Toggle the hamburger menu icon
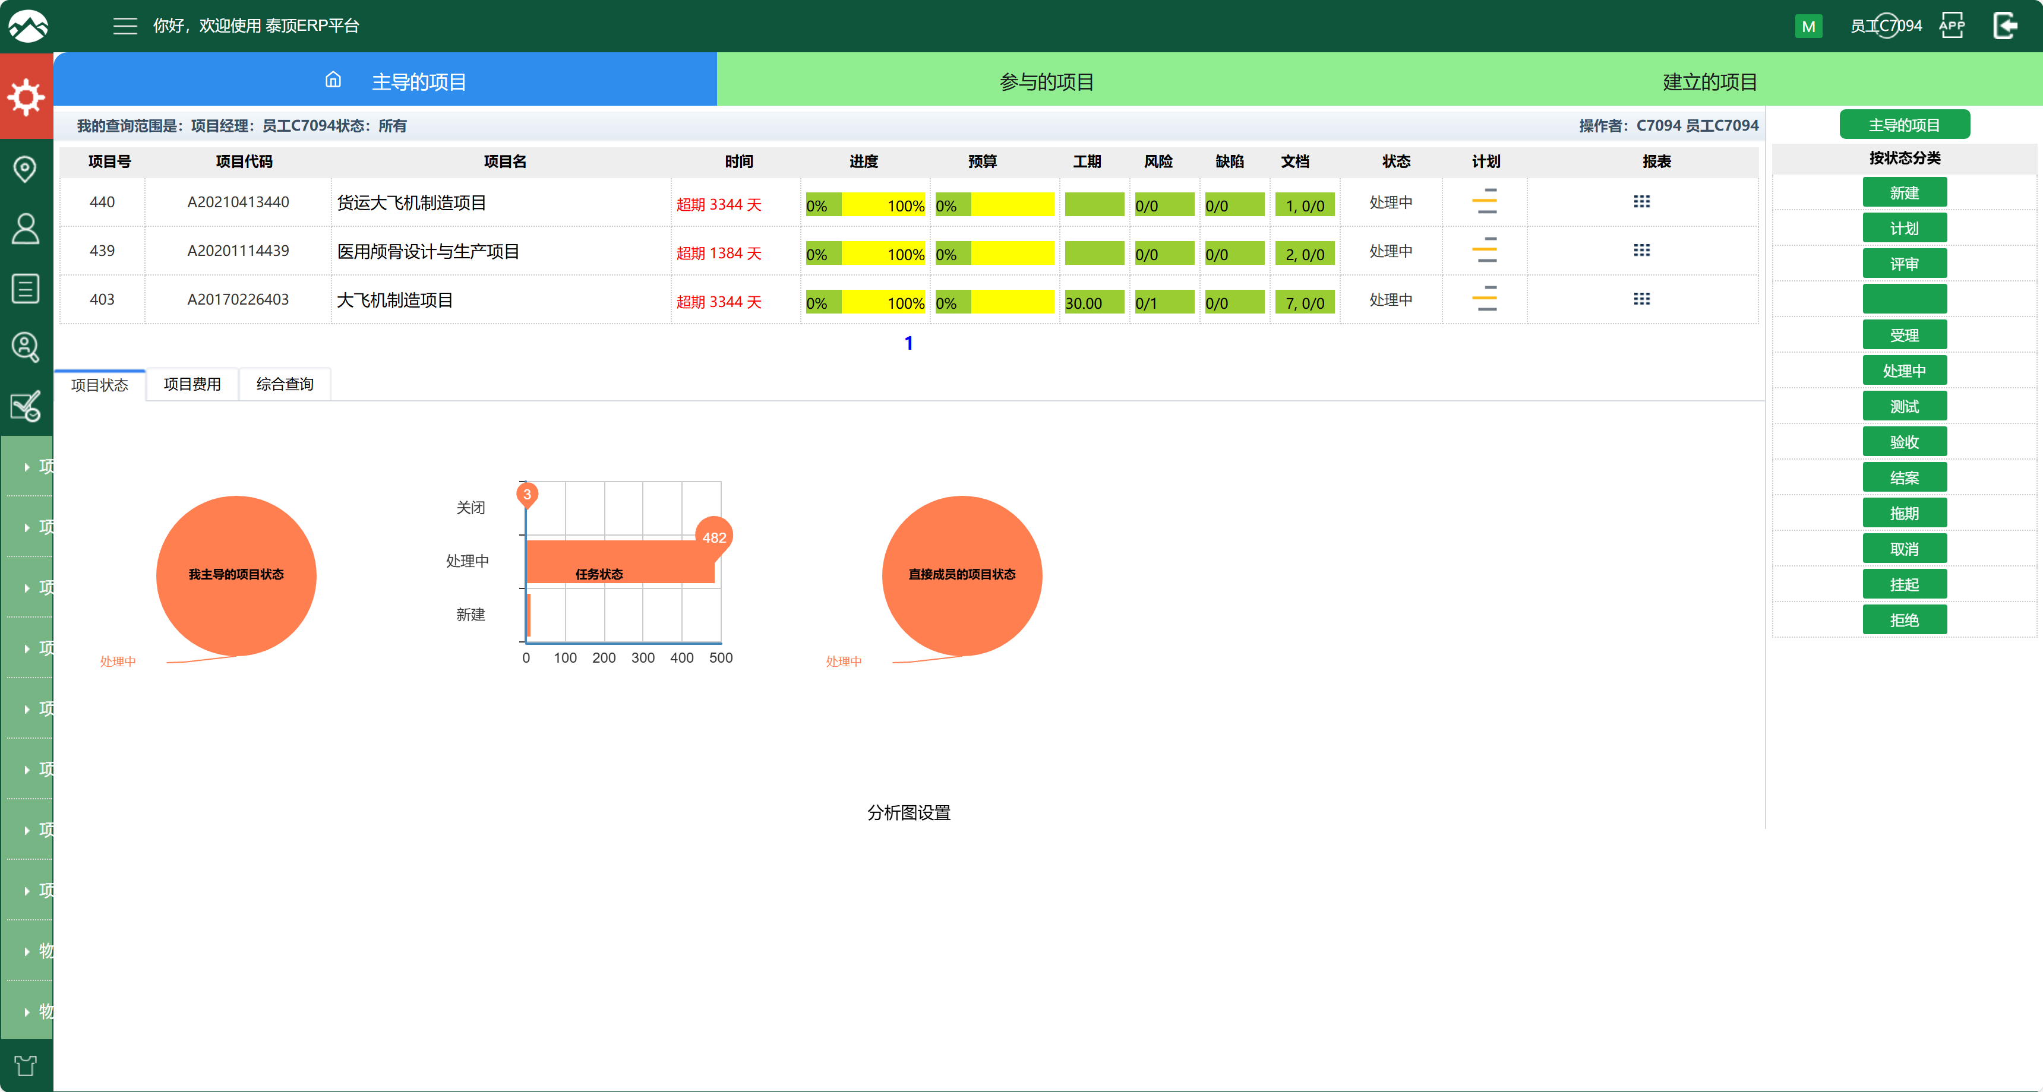Image resolution: width=2043 pixels, height=1092 pixels. (x=125, y=26)
